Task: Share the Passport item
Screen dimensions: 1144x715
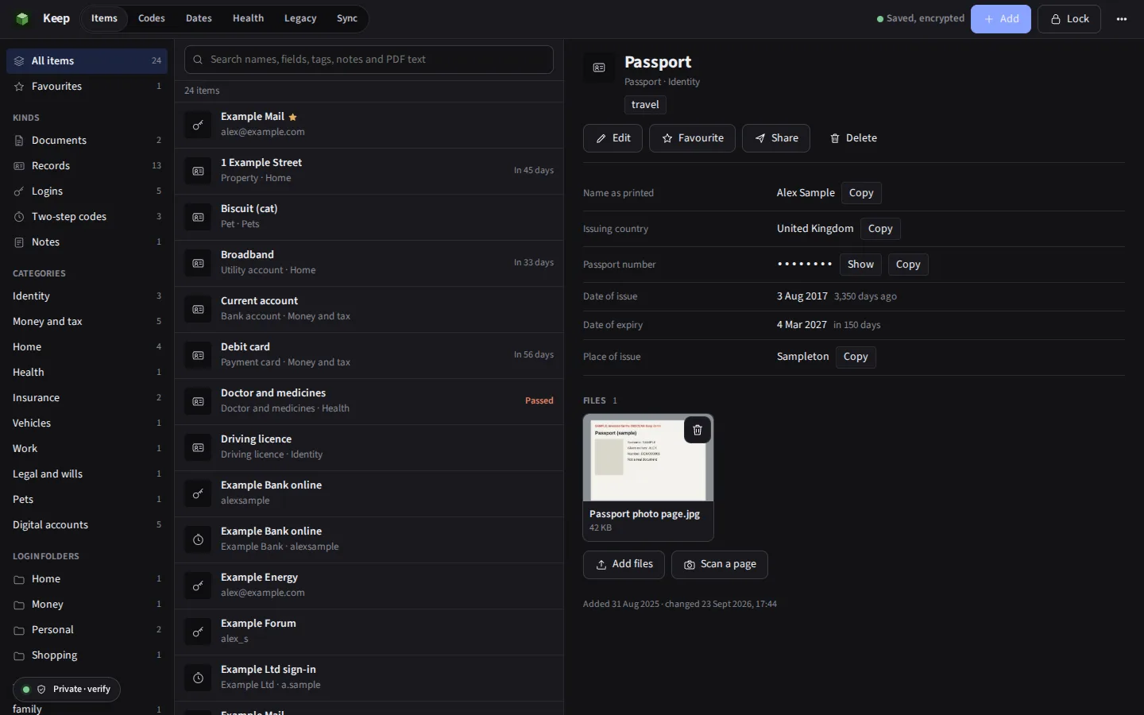Action: 776,138
